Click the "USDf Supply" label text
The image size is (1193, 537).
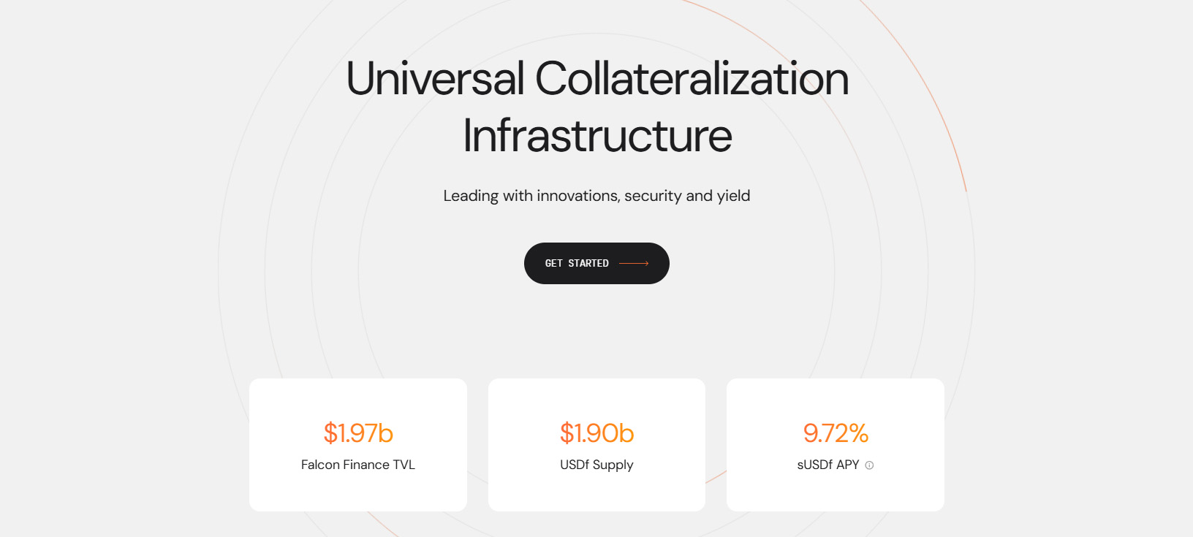tap(596, 465)
